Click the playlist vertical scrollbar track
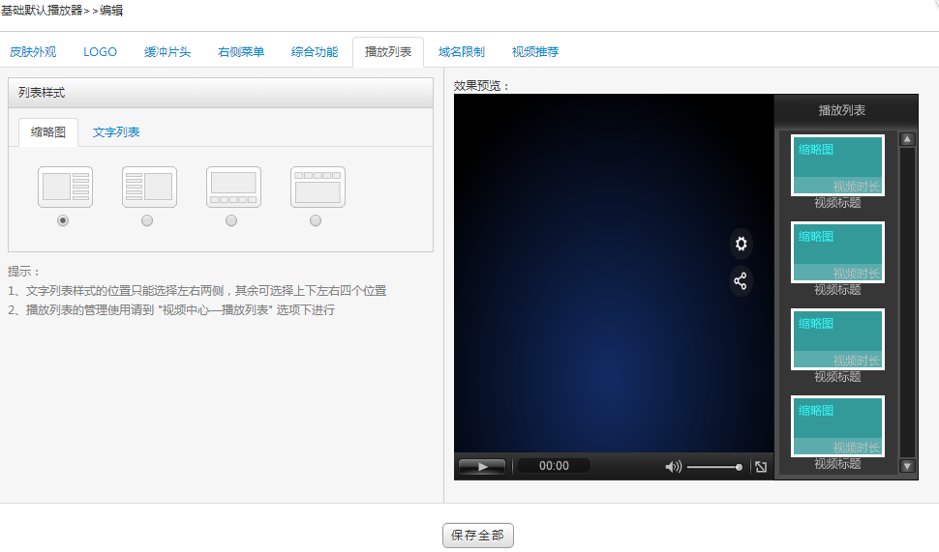The image size is (939, 552). (x=907, y=303)
